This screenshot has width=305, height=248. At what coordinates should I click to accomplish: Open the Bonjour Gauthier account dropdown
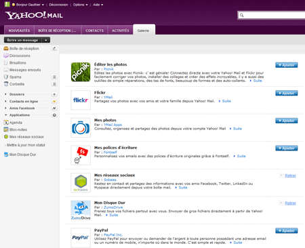click(30, 5)
